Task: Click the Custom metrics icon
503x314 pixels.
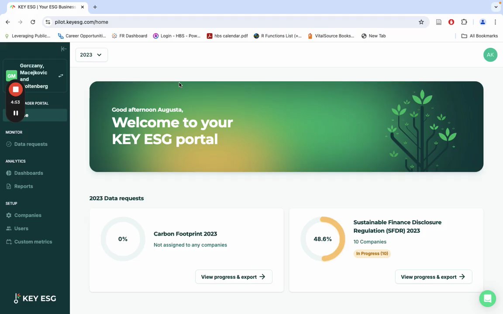Action: (9, 242)
